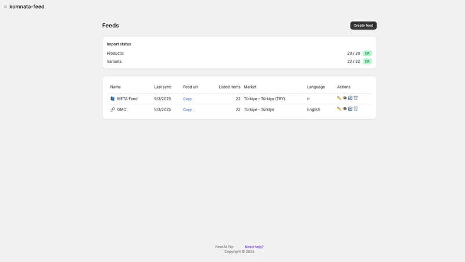The height and width of the screenshot is (262, 465).
Task: Click Türkiye - Türkiye (TRY) market cell
Action: pos(264,98)
